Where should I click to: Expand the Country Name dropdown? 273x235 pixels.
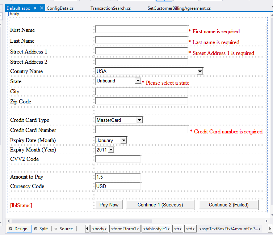click(200, 72)
